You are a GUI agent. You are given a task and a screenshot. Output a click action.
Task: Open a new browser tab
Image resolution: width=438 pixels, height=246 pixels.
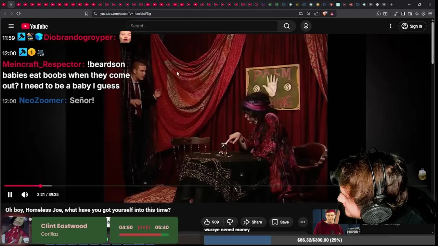click(x=391, y=4)
